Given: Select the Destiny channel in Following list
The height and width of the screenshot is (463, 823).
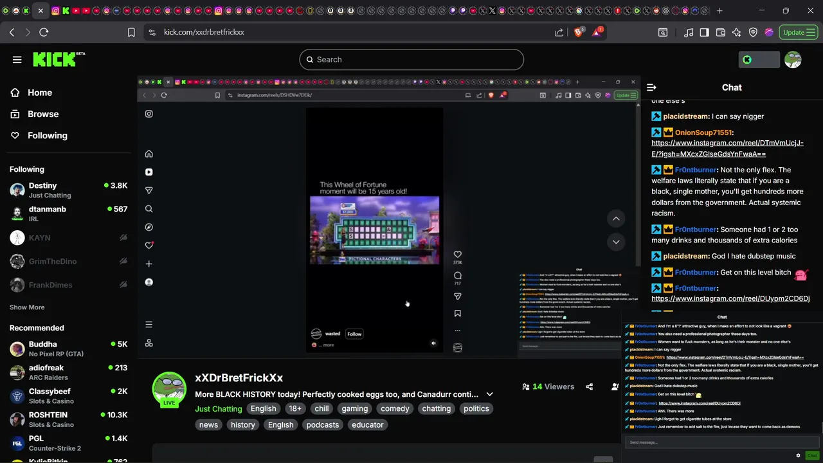Looking at the screenshot, I should pos(68,190).
